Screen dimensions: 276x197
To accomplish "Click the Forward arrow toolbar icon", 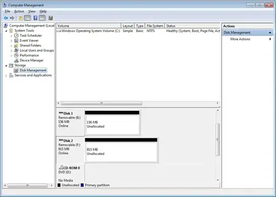I will (x=12, y=18).
